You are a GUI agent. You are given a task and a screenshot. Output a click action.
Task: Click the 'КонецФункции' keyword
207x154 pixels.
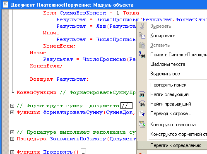pyautogui.click(x=36, y=92)
